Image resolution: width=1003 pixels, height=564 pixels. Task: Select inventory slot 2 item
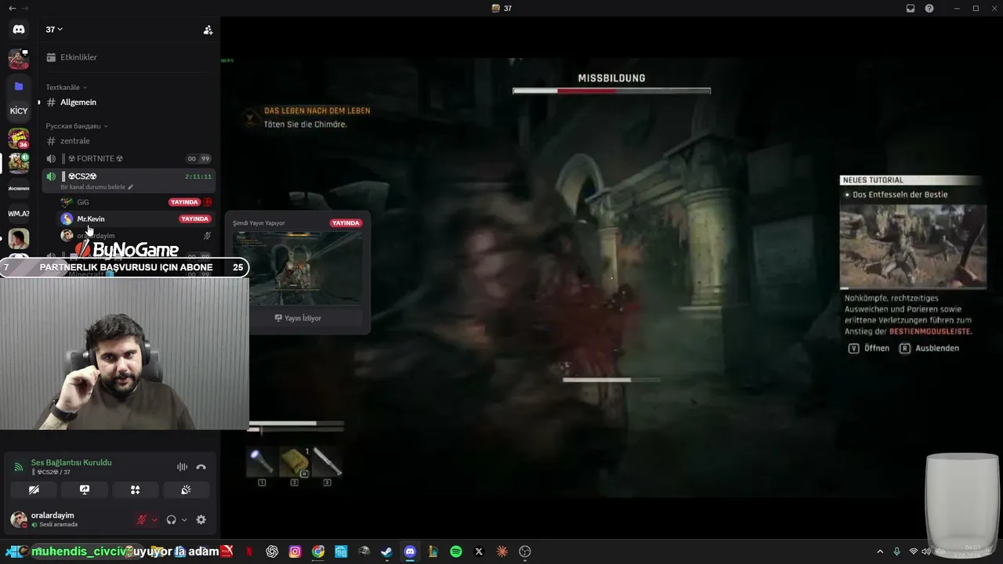click(x=295, y=463)
